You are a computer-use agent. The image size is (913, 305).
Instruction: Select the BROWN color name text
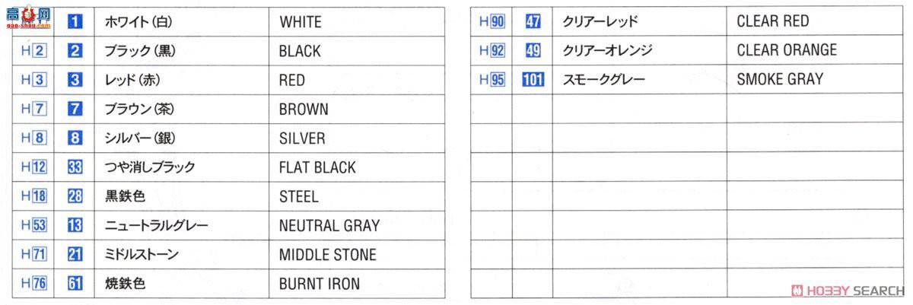click(x=304, y=110)
